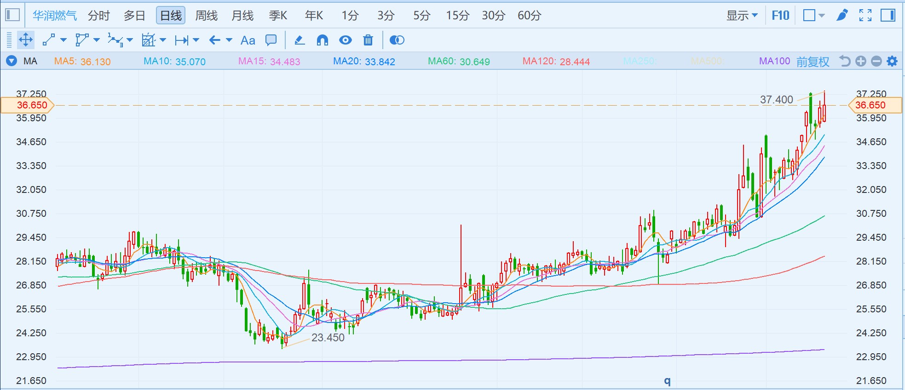Expand arrow annotation tool dropdown
Viewport: 905px width, 390px height.
point(229,40)
